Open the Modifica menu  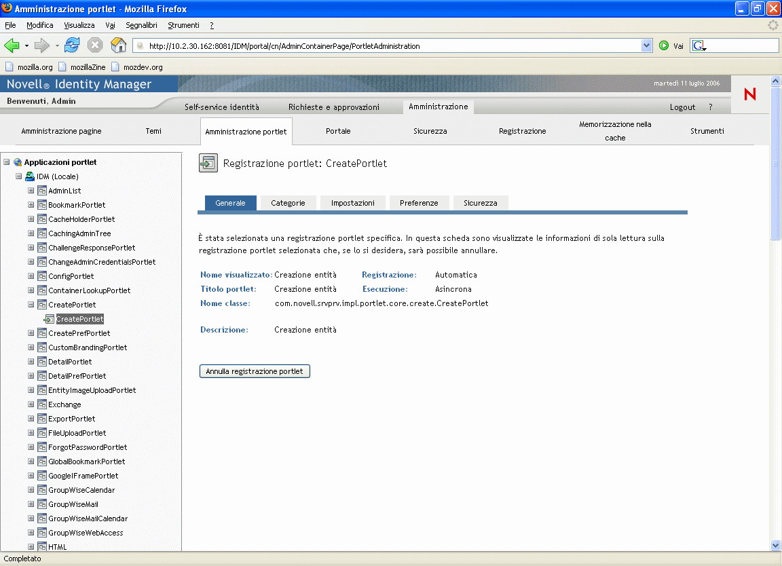pyautogui.click(x=40, y=25)
